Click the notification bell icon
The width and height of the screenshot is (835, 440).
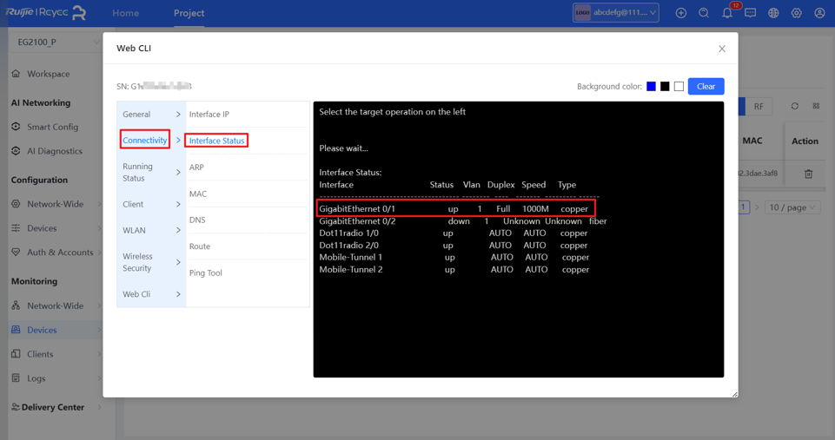tap(727, 14)
